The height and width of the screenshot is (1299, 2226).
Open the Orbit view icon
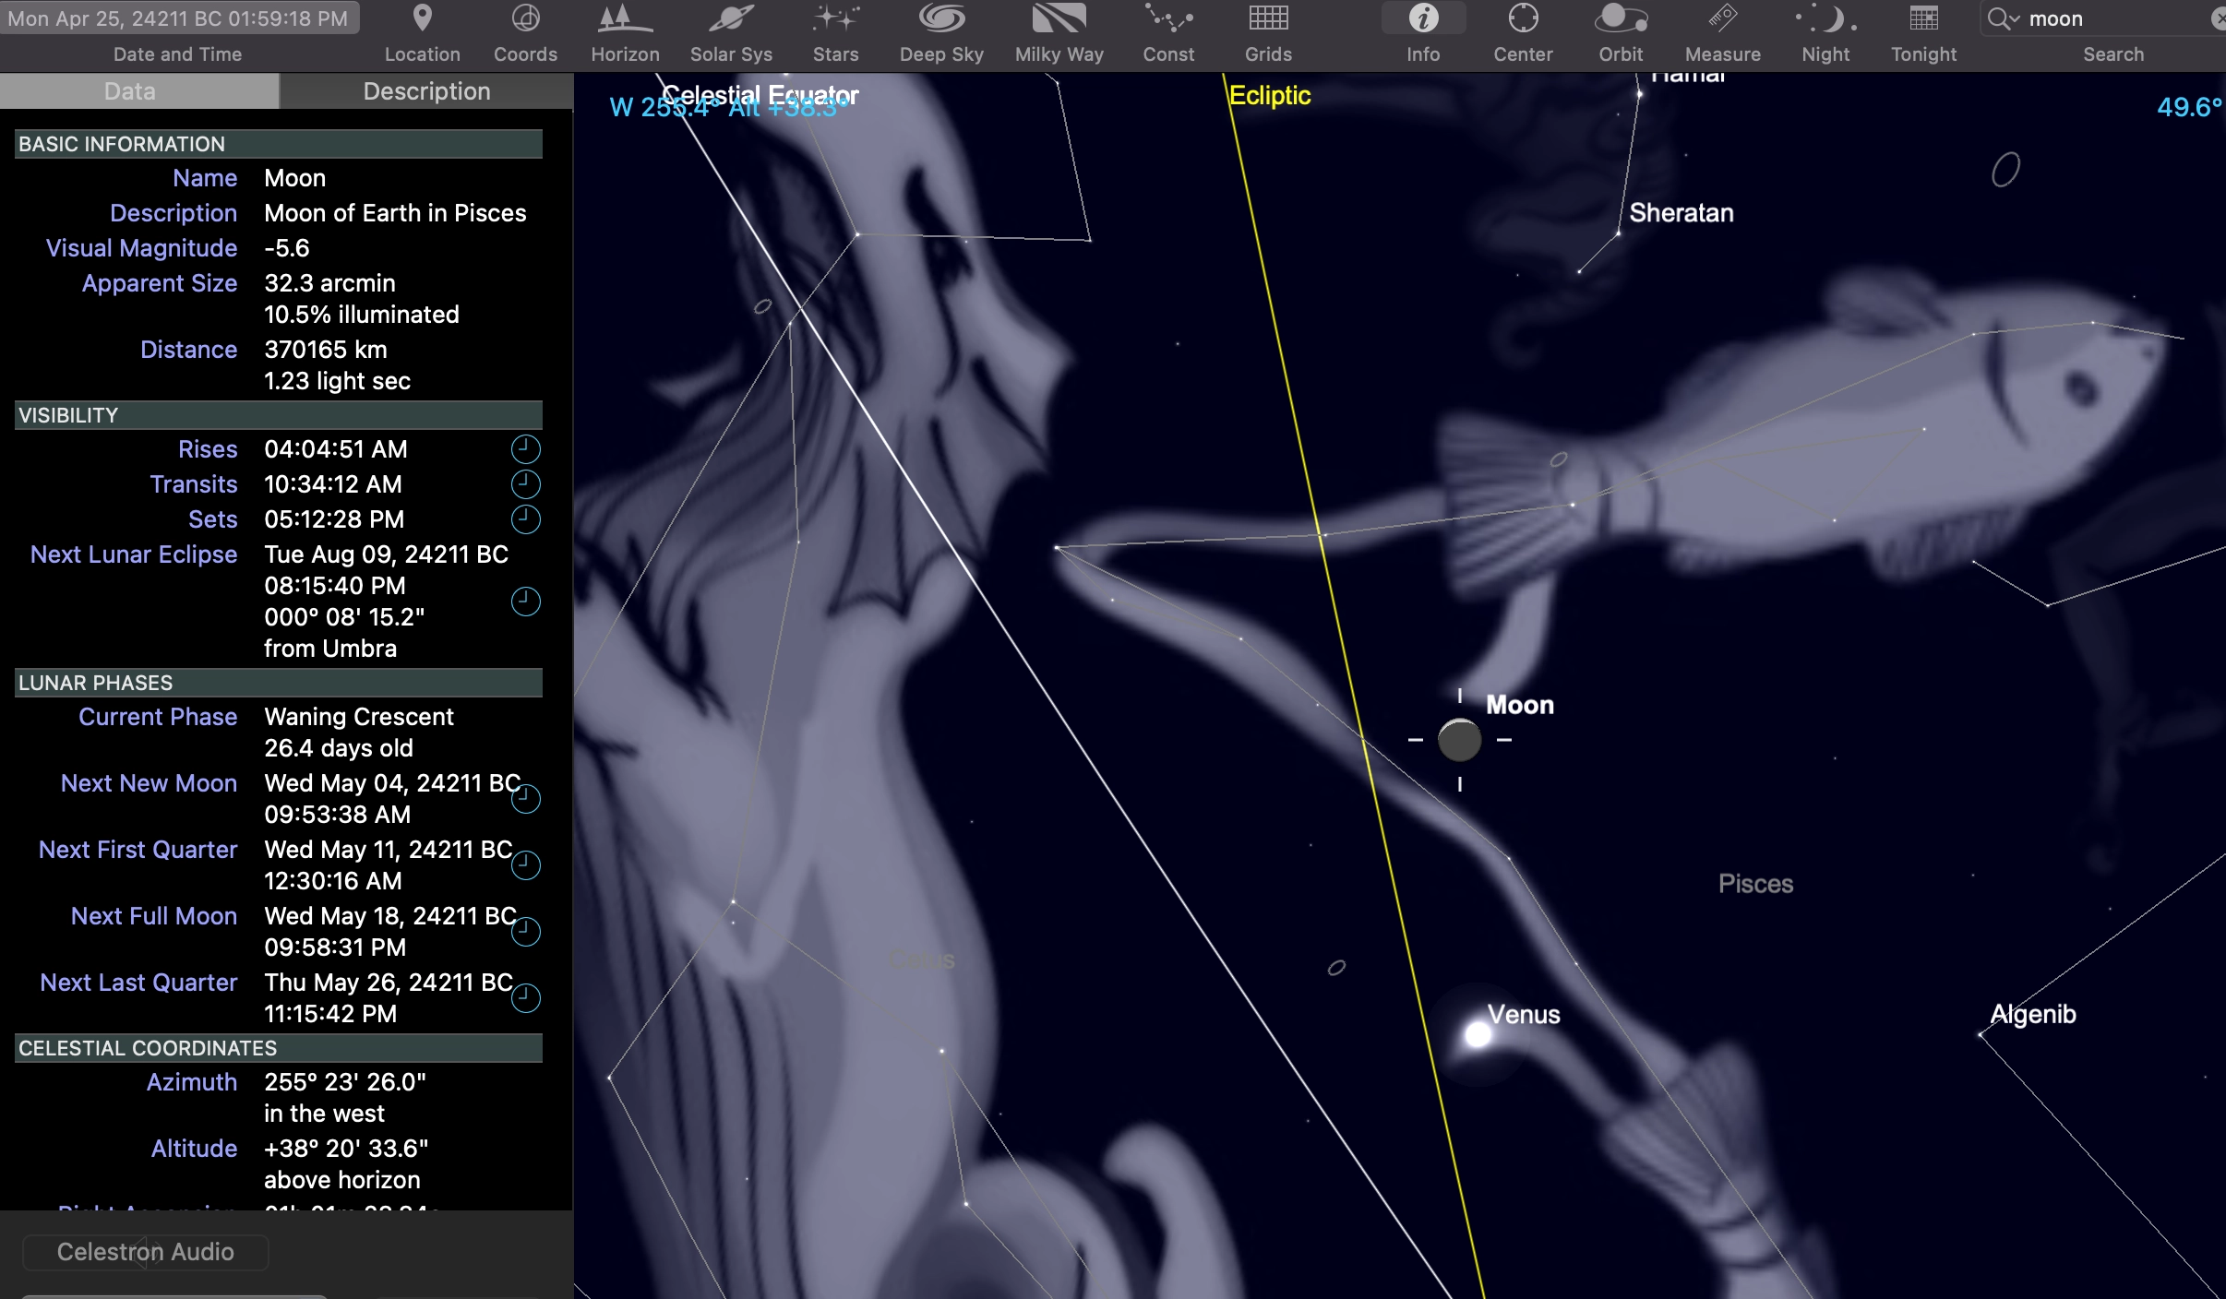[1621, 19]
